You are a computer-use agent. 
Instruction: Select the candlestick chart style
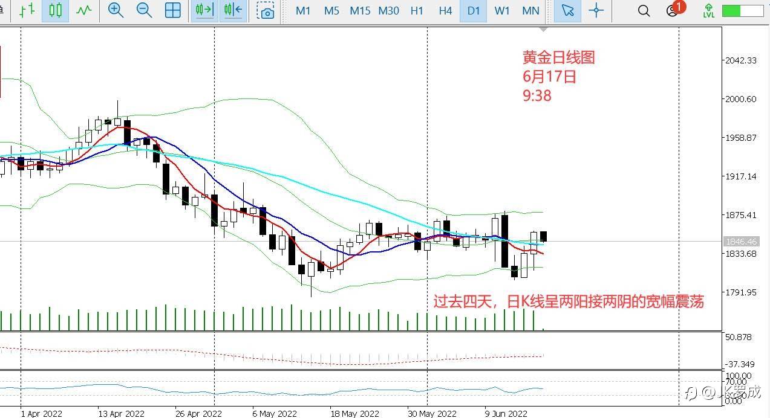coord(55,10)
